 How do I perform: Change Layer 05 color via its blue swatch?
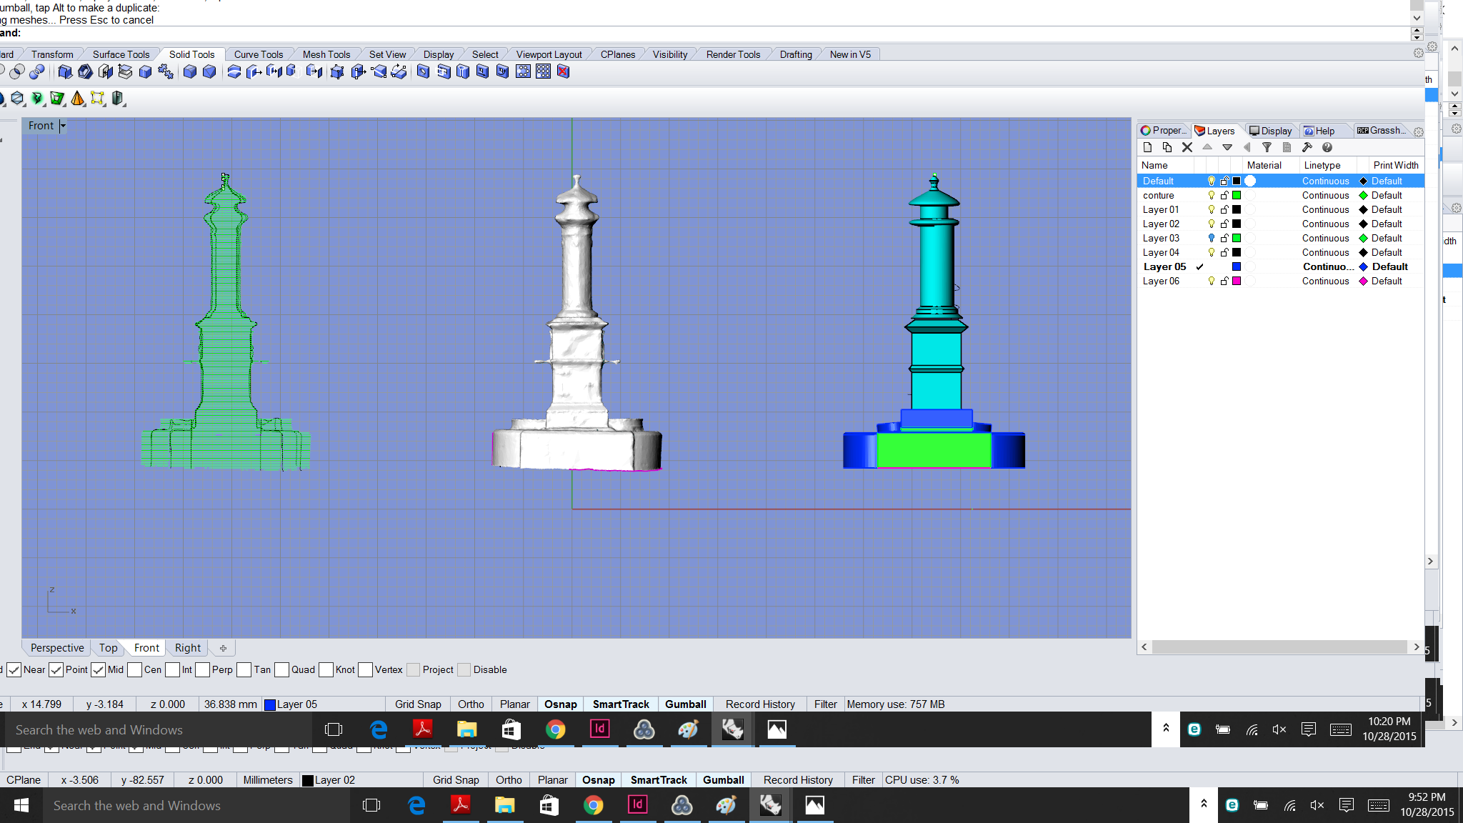1237,266
